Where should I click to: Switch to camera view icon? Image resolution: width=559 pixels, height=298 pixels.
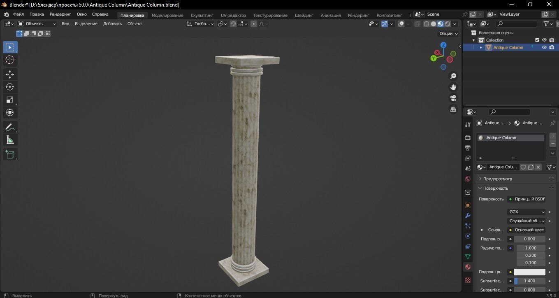tap(453, 98)
